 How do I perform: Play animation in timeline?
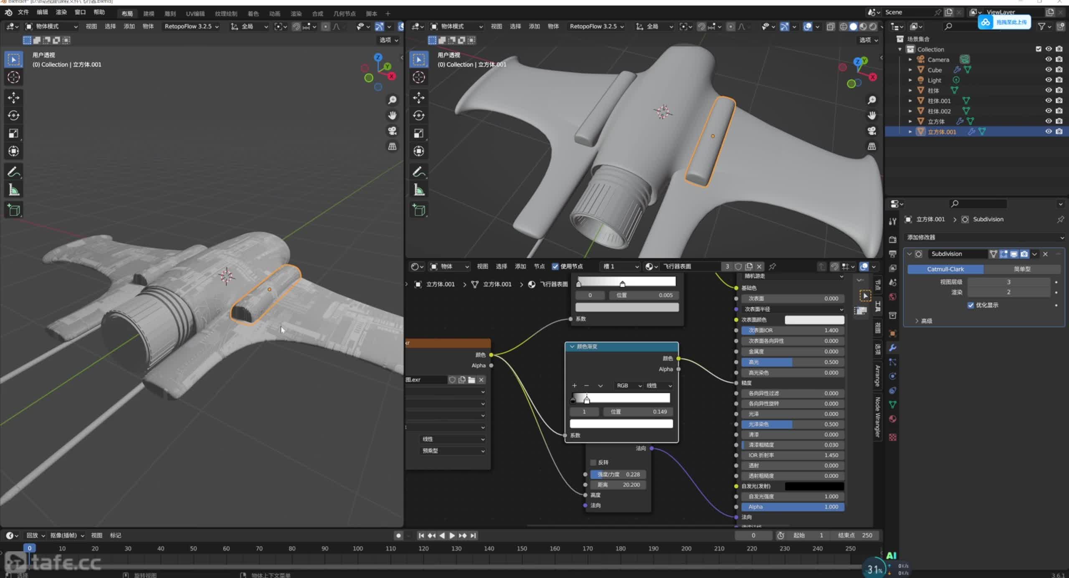point(452,535)
